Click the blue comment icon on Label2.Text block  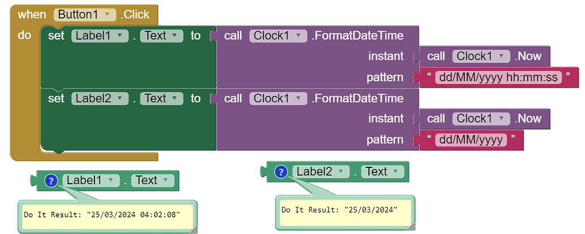[280, 172]
